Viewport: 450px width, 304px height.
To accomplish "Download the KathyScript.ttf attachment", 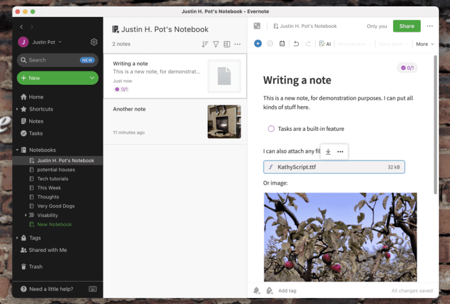I will pos(328,151).
